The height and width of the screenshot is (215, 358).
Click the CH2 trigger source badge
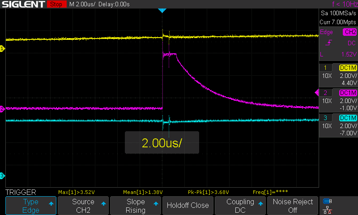[x=350, y=32]
